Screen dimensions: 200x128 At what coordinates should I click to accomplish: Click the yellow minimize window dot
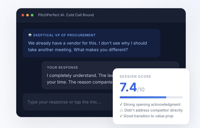click(x=27, y=15)
